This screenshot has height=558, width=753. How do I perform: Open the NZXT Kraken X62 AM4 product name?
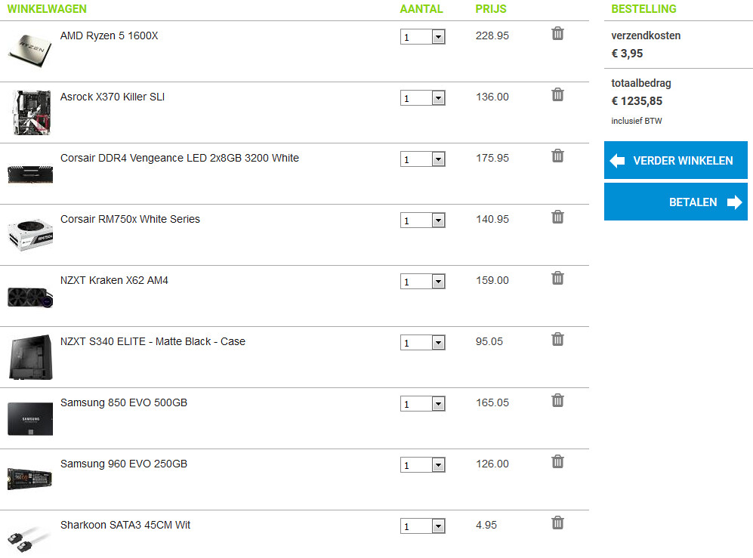click(114, 280)
